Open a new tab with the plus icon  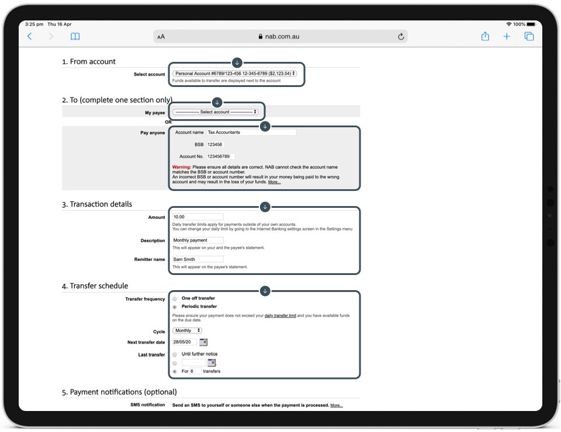(x=507, y=36)
